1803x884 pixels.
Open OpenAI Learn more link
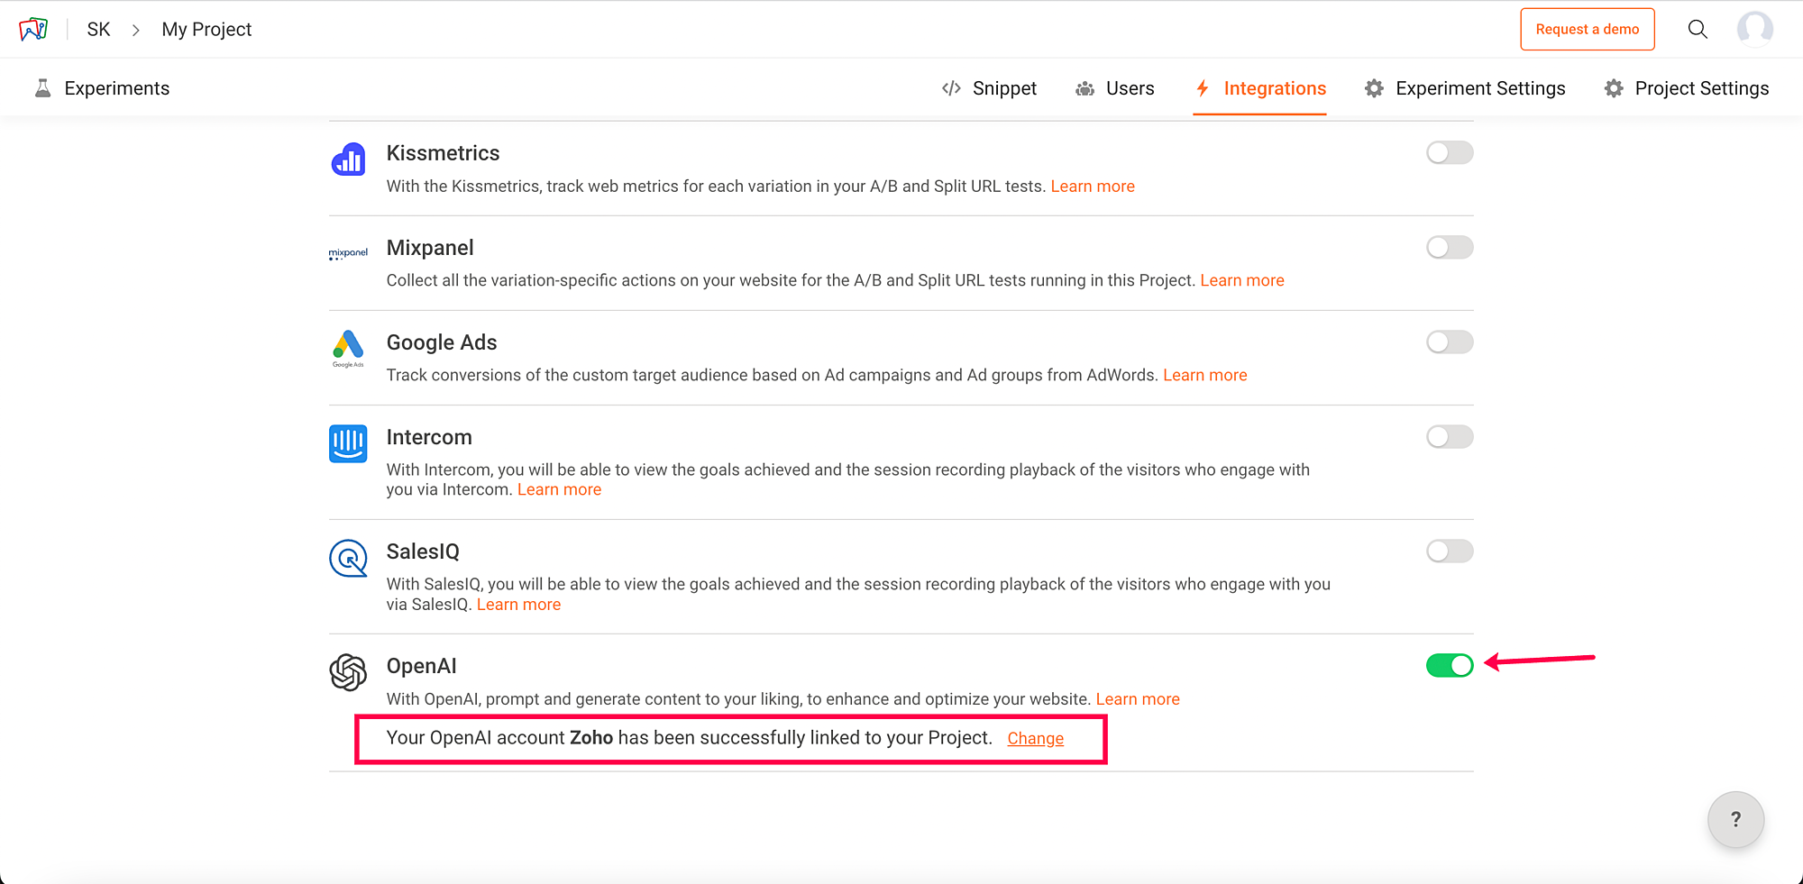point(1138,699)
